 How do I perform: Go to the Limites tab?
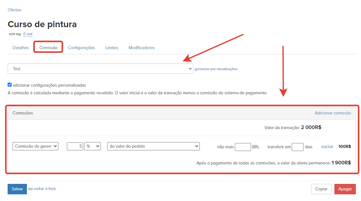111,48
